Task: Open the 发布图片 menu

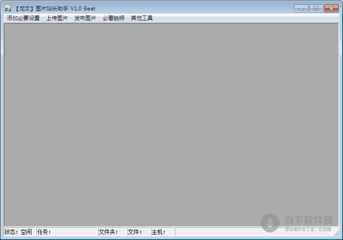Action: (85, 18)
